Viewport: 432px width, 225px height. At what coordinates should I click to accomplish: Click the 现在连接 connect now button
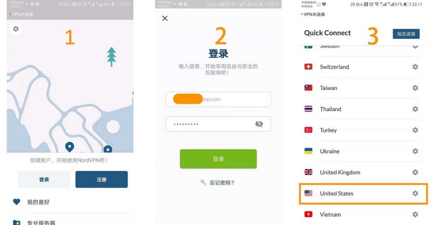pos(406,34)
